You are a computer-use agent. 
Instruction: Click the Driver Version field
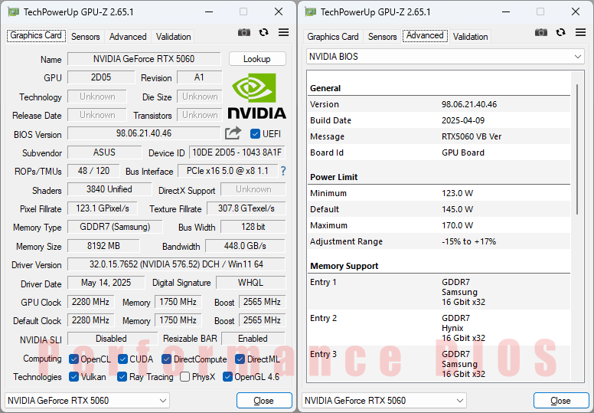tap(176, 264)
